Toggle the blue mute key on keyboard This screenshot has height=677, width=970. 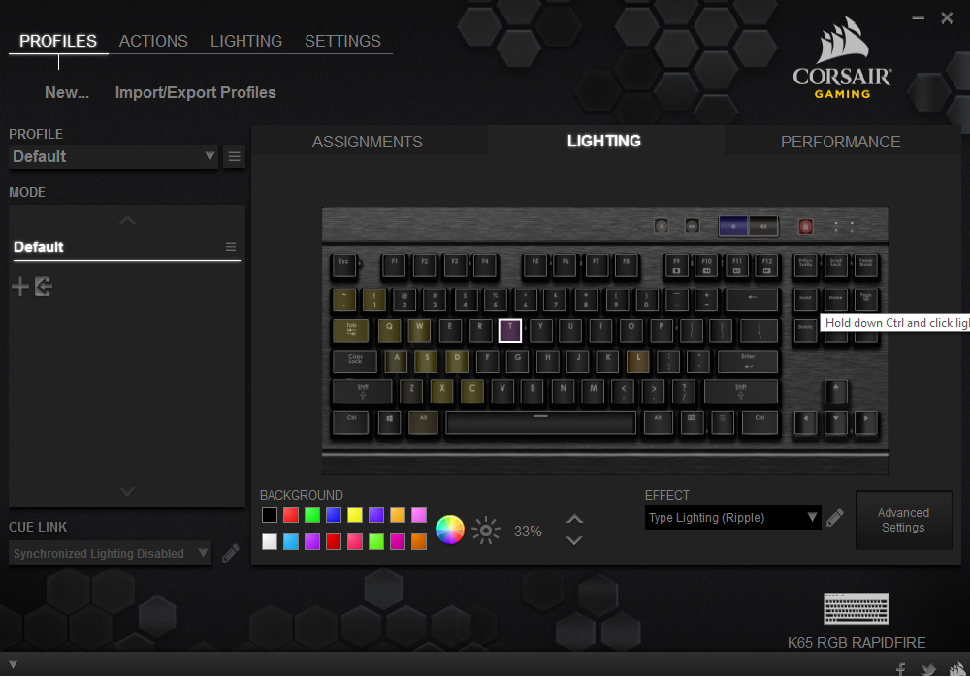[x=732, y=226]
